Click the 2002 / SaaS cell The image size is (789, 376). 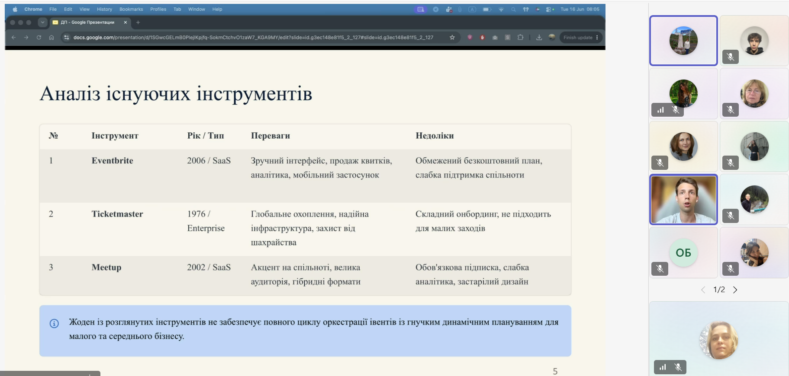209,268
